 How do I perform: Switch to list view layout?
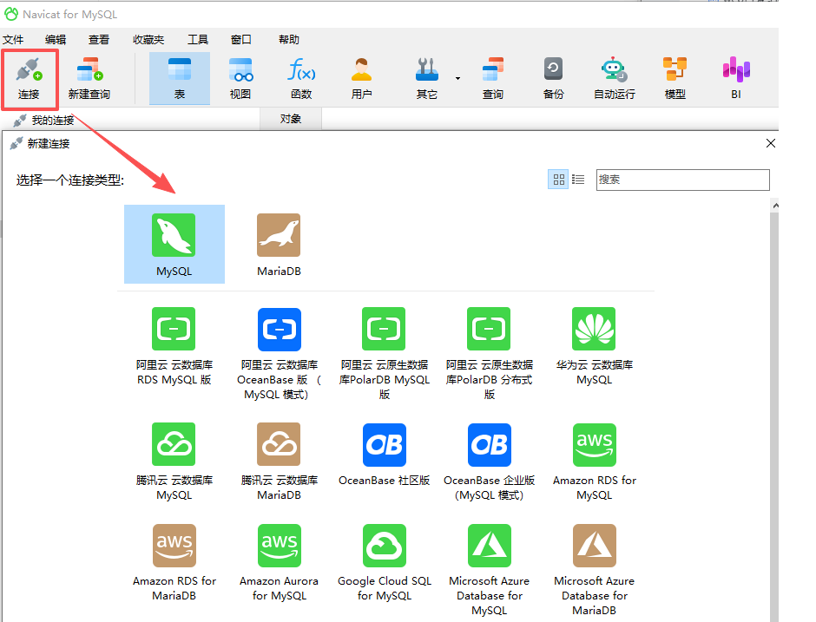coord(578,180)
